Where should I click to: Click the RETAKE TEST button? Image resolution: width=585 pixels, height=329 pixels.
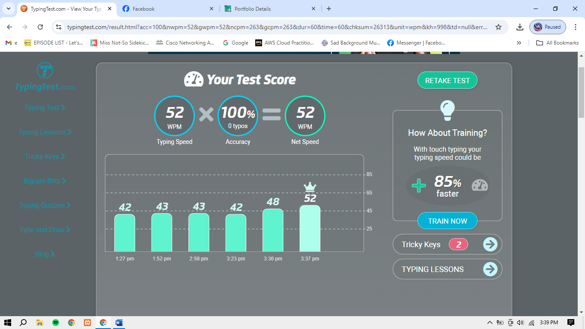[x=448, y=81]
